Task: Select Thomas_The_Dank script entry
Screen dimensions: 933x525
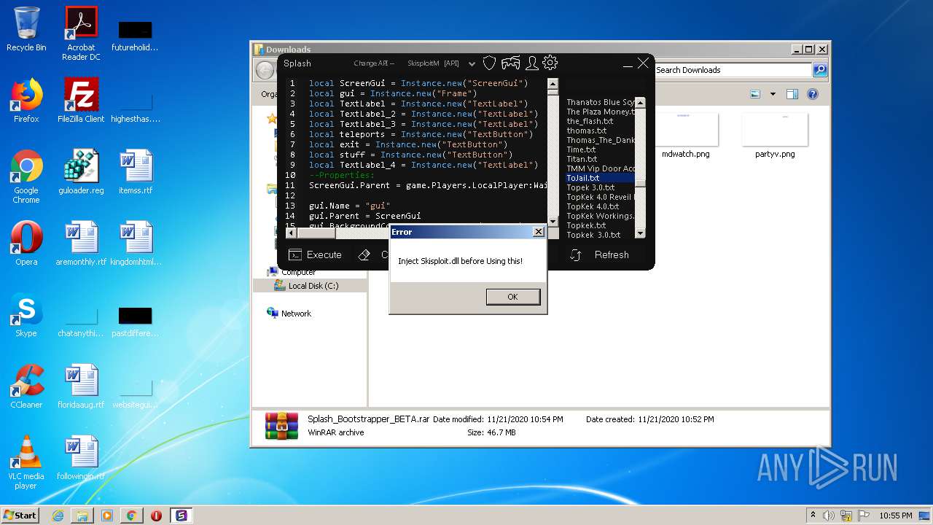Action: click(601, 140)
